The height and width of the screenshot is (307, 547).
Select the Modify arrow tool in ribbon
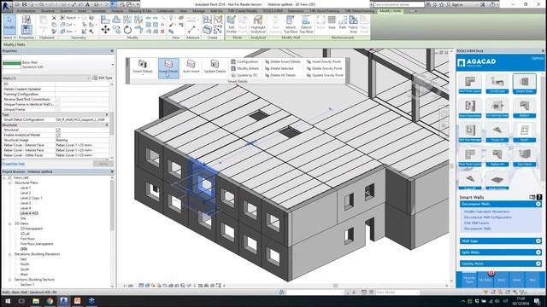point(9,24)
